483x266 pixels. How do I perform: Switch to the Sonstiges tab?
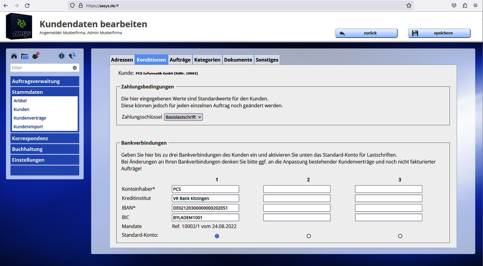click(x=267, y=60)
